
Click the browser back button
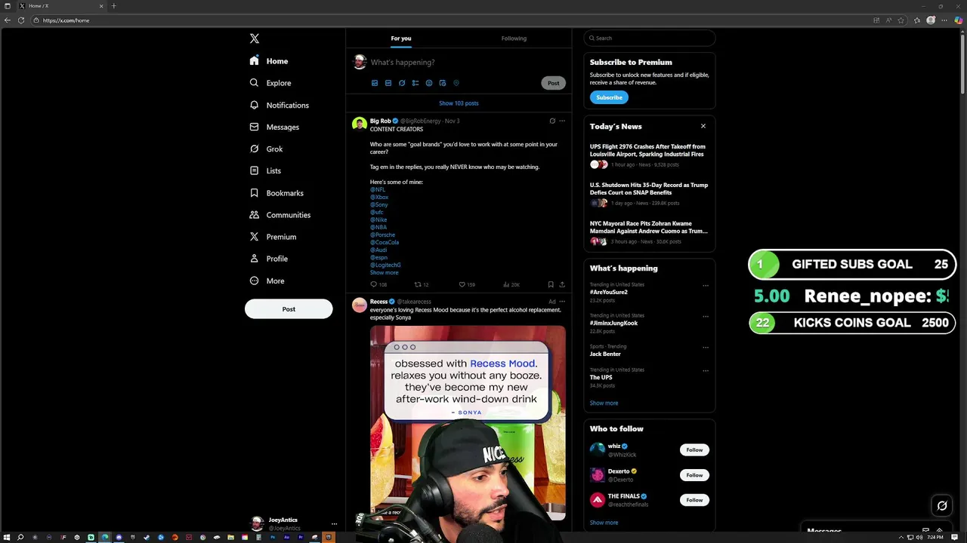tap(8, 20)
